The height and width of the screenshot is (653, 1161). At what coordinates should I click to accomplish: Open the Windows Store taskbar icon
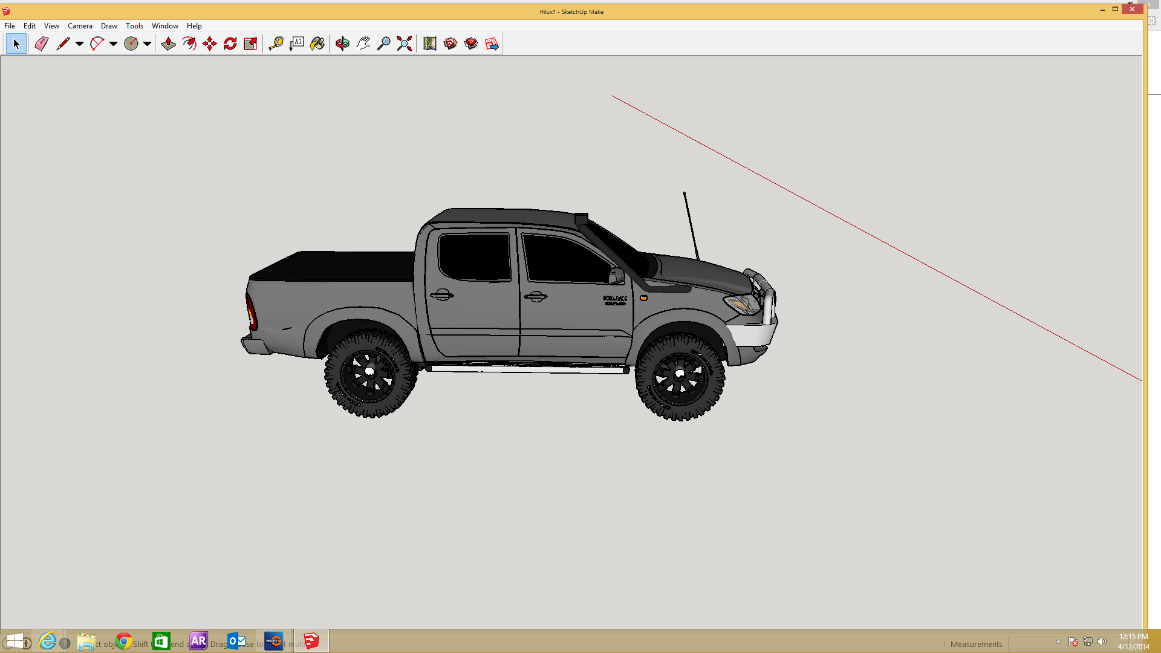coord(161,641)
